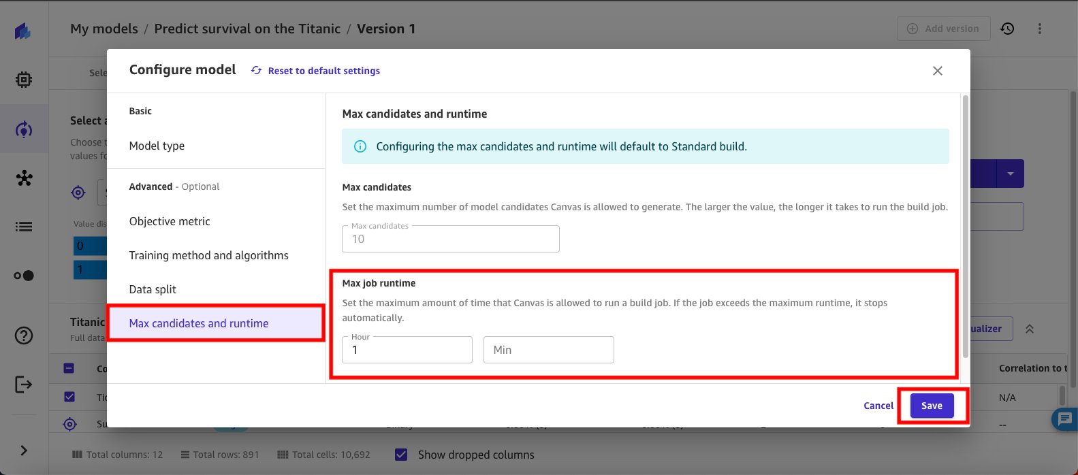The height and width of the screenshot is (475, 1078).
Task: Save the model configuration
Action: pos(932,406)
